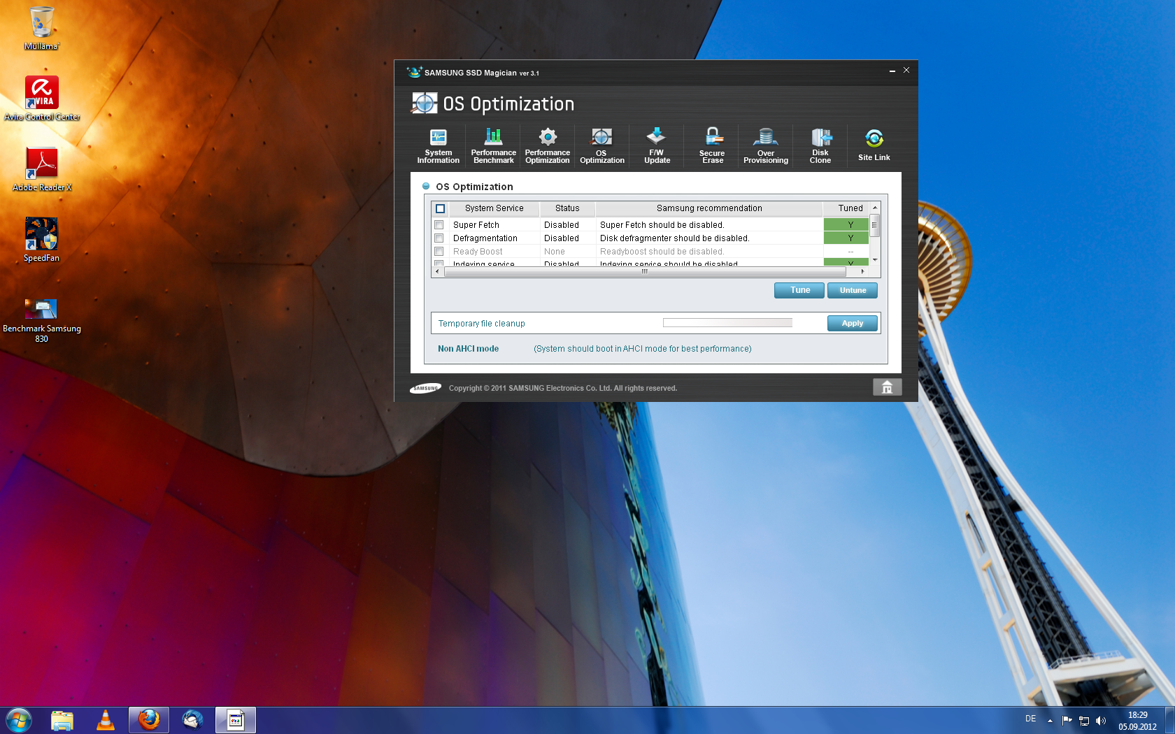Image resolution: width=1175 pixels, height=734 pixels.
Task: Open the System Information section
Action: coord(438,145)
